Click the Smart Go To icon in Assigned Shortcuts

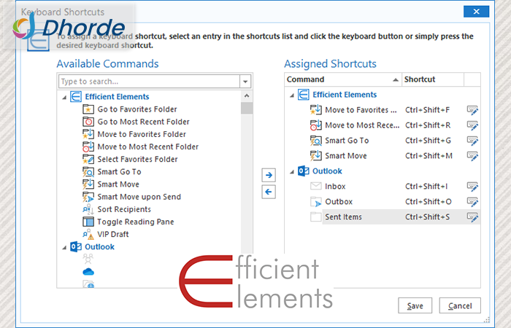pos(316,141)
